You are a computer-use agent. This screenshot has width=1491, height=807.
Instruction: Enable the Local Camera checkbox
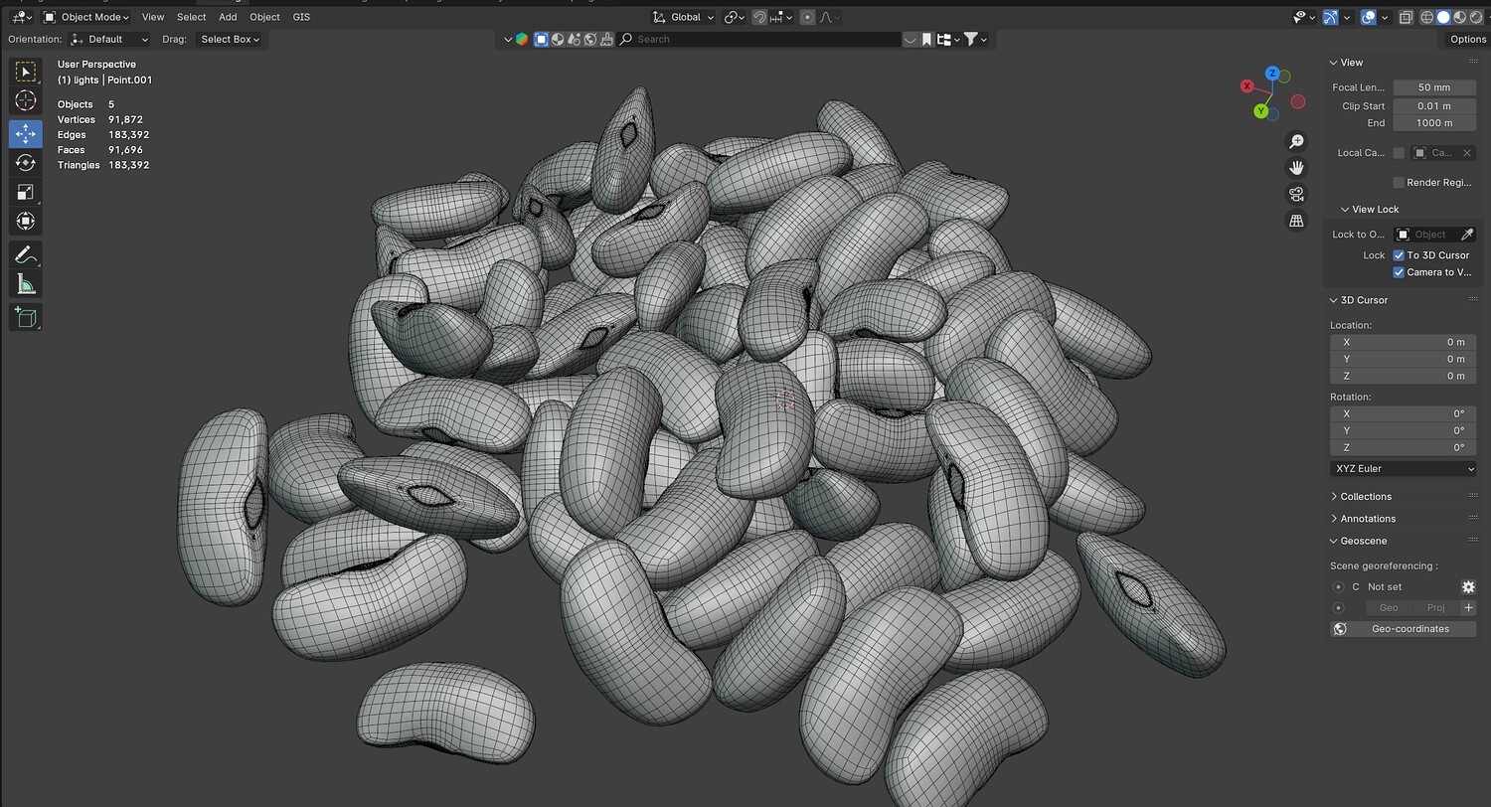pyautogui.click(x=1399, y=153)
